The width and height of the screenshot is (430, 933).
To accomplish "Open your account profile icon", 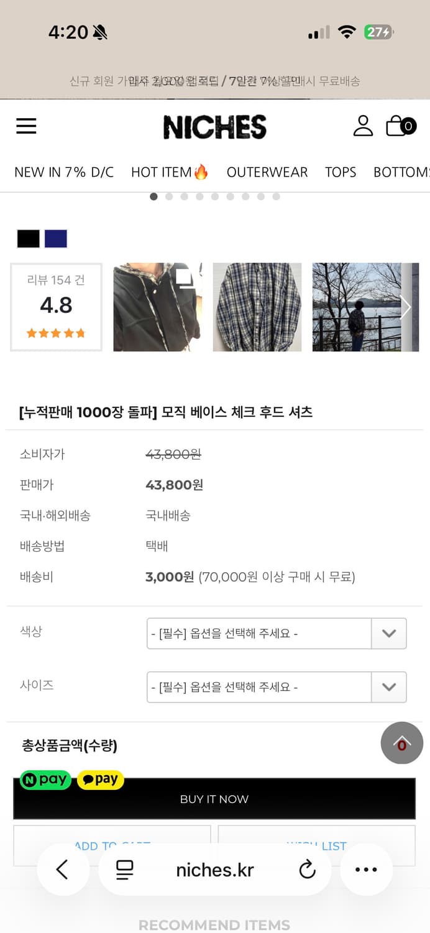I will coord(363,126).
